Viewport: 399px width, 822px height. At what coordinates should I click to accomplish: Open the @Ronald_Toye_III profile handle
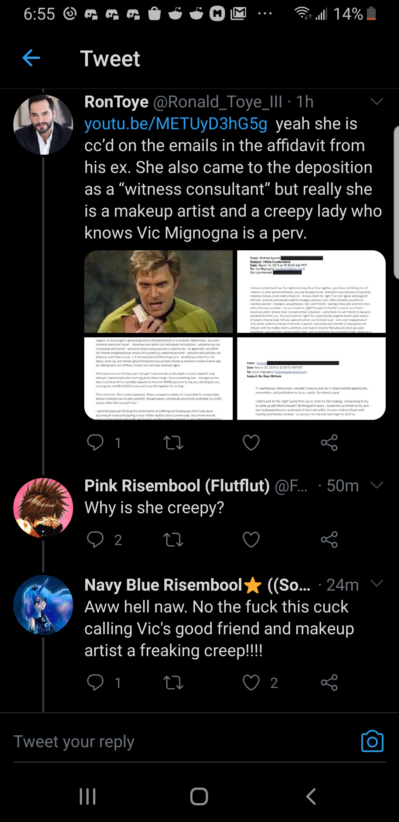click(218, 102)
